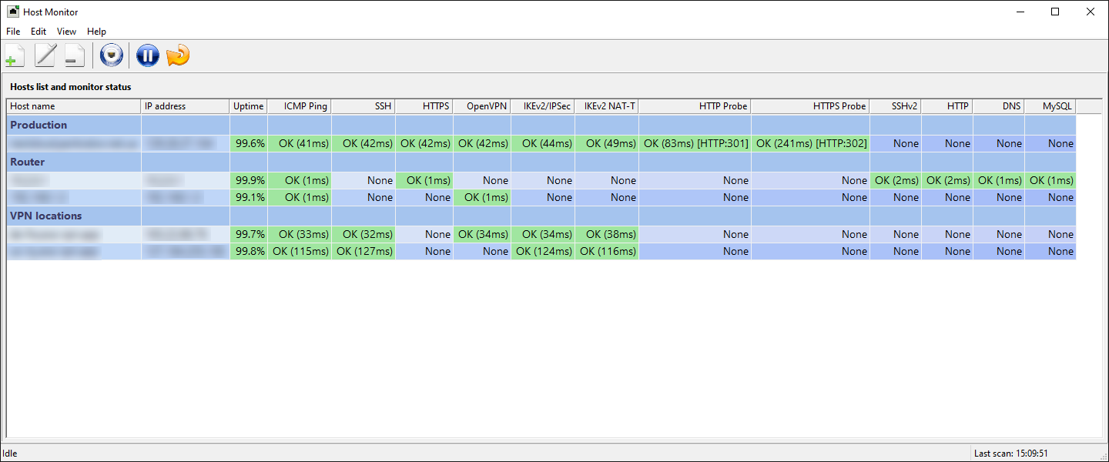
Task: Click the 99.6% uptime cell
Action: tap(249, 143)
